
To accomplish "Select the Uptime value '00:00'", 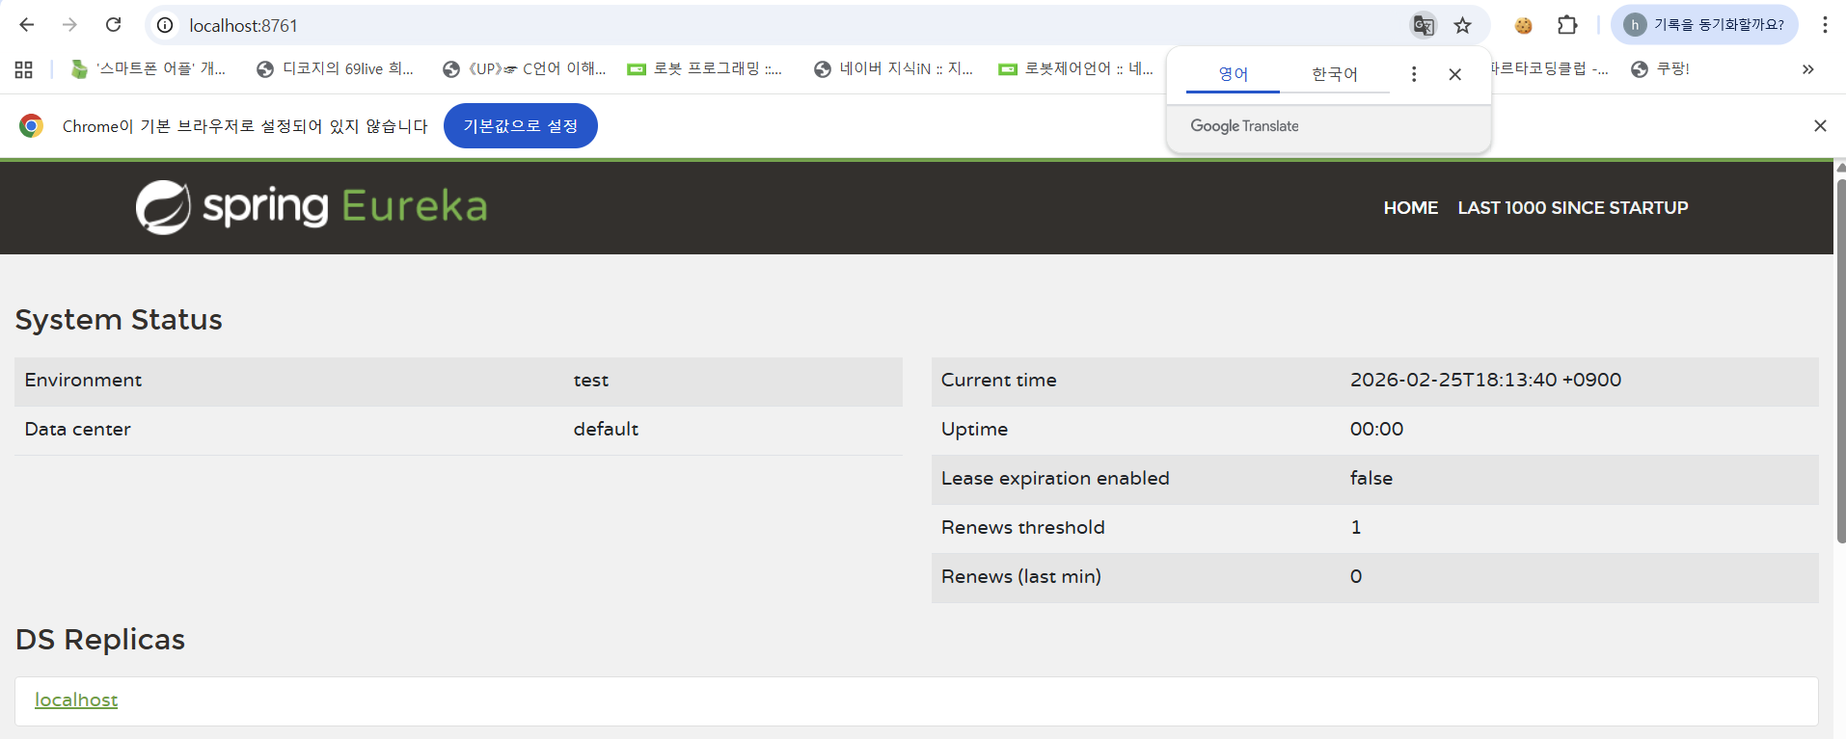I will 1376,430.
